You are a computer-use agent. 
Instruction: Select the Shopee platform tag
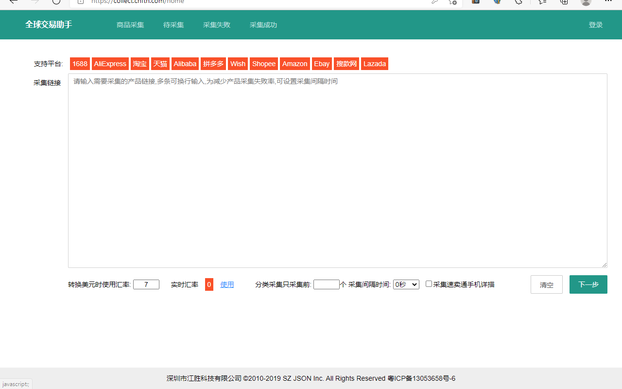tap(264, 64)
